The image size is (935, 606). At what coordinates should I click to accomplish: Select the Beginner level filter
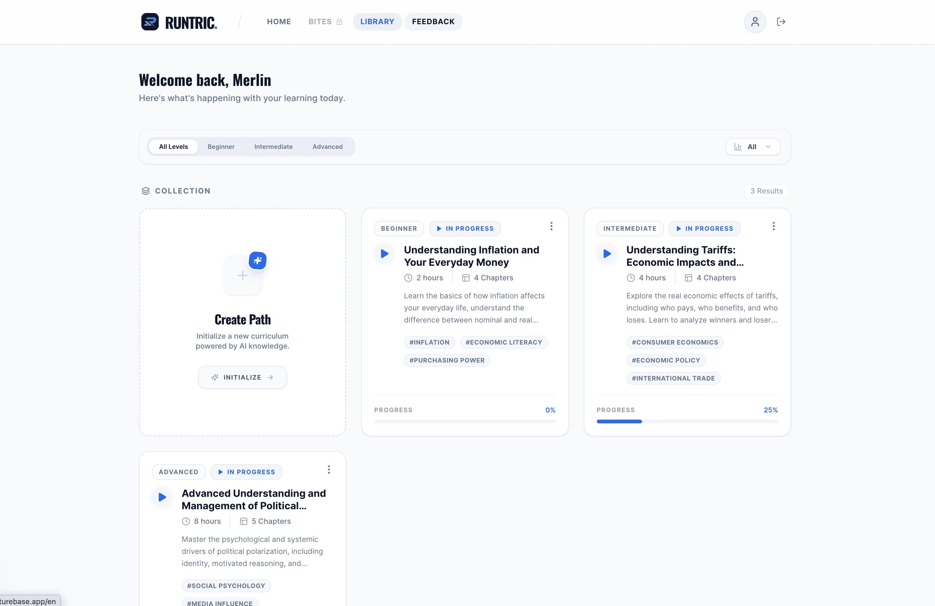click(x=221, y=146)
